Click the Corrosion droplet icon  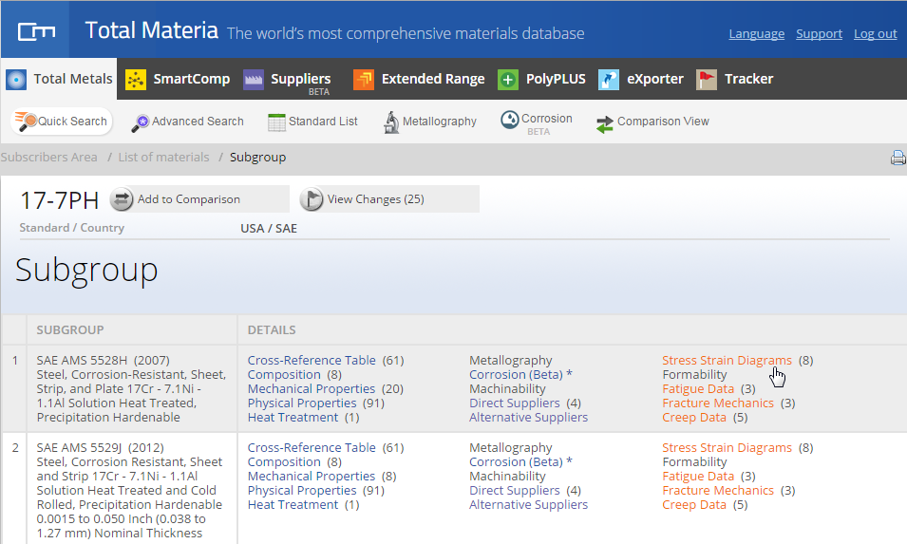click(510, 120)
